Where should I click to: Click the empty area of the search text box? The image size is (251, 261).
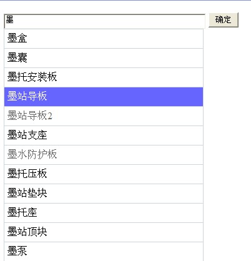(x=108, y=21)
